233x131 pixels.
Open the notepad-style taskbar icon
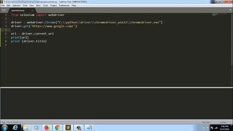pyautogui.click(x=89, y=128)
